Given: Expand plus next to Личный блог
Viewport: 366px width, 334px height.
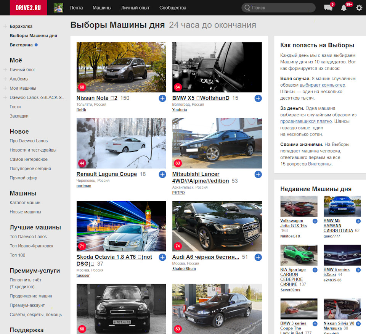Looking at the screenshot, I should click(5, 69).
